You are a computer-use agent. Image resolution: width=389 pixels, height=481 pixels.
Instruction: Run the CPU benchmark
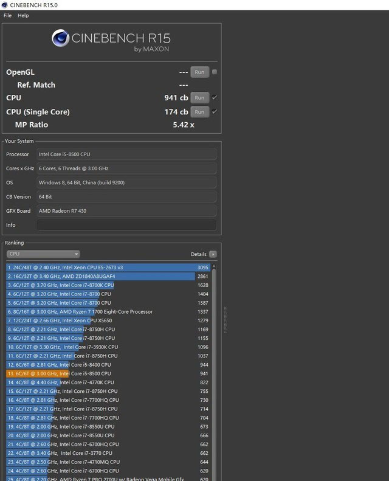point(199,98)
